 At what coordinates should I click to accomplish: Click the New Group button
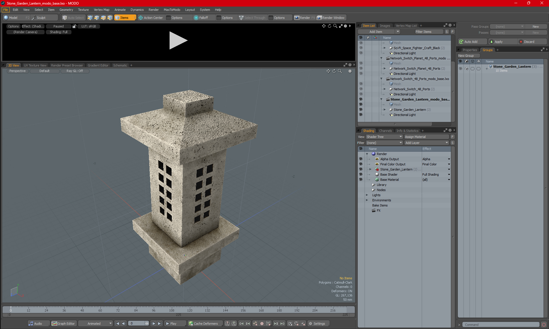point(469,56)
